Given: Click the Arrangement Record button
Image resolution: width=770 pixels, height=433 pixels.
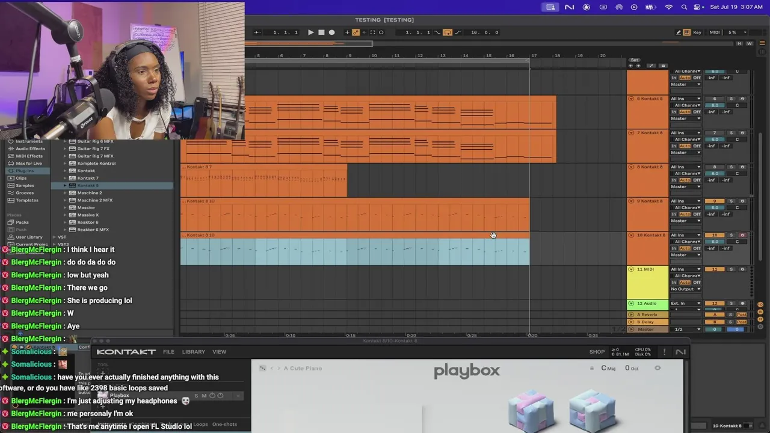Looking at the screenshot, I should [331, 32].
